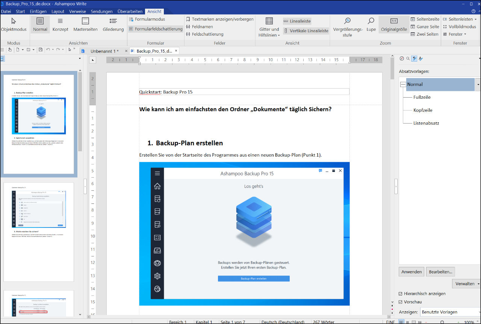Show Ganze Seite zoom
481x324 pixels.
point(425,27)
